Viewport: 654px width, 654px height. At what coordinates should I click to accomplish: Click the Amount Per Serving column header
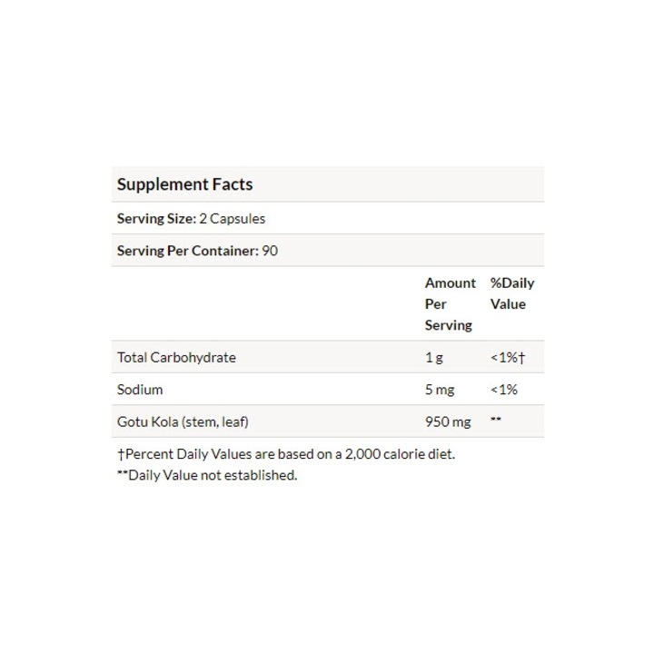450,303
